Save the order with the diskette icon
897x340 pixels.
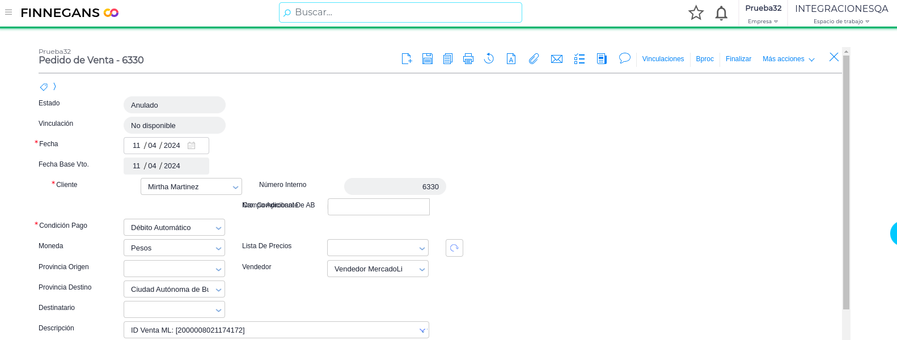428,58
